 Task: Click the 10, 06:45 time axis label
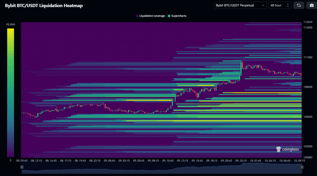285,161
